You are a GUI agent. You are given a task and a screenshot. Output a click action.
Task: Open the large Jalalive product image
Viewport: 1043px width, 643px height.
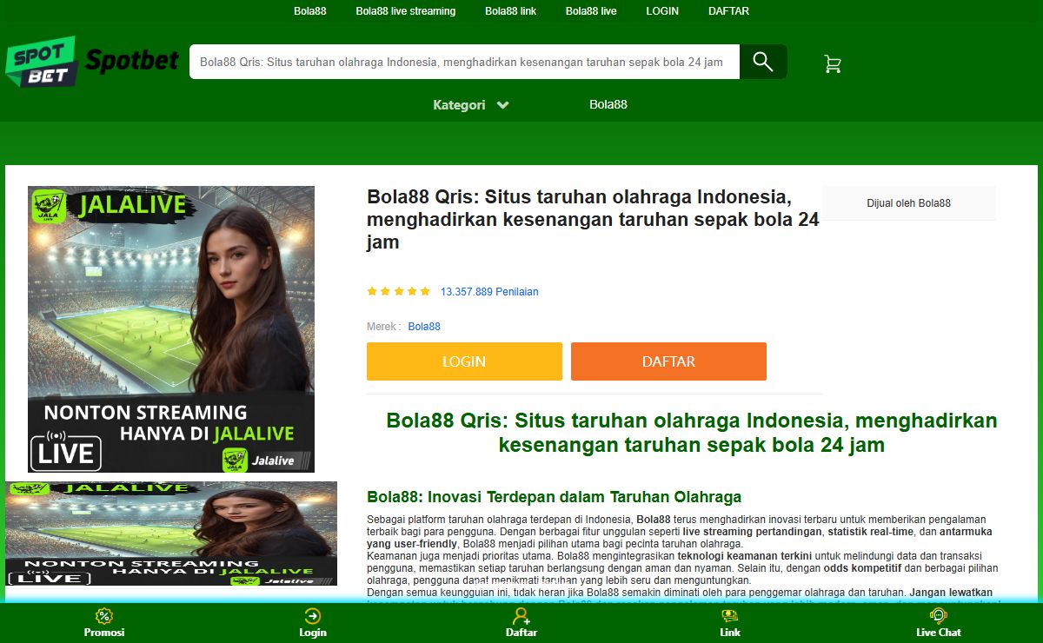(x=171, y=329)
